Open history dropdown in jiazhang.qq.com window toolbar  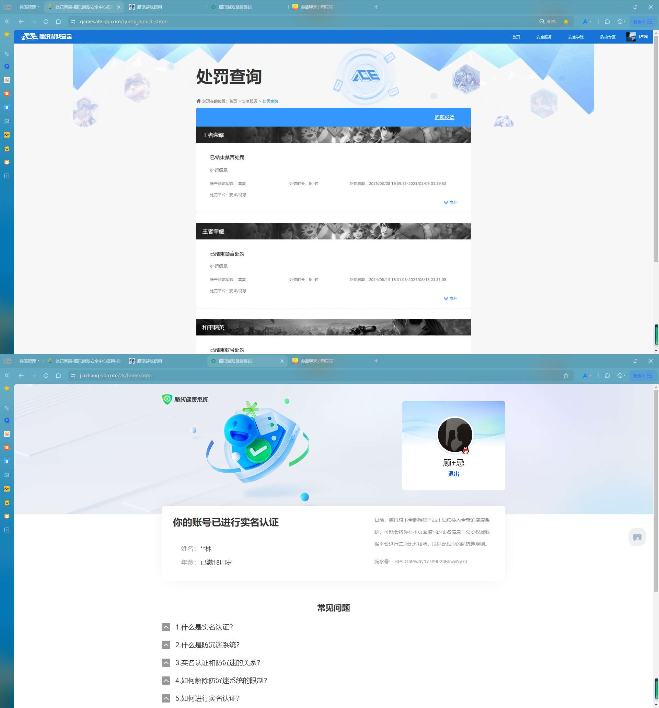(x=621, y=376)
